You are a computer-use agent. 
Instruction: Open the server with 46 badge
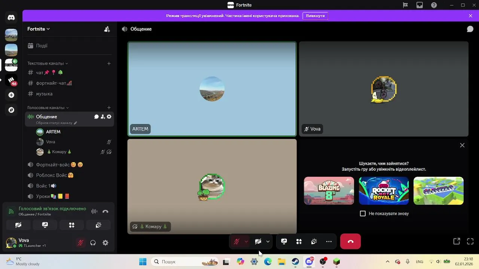(11, 80)
